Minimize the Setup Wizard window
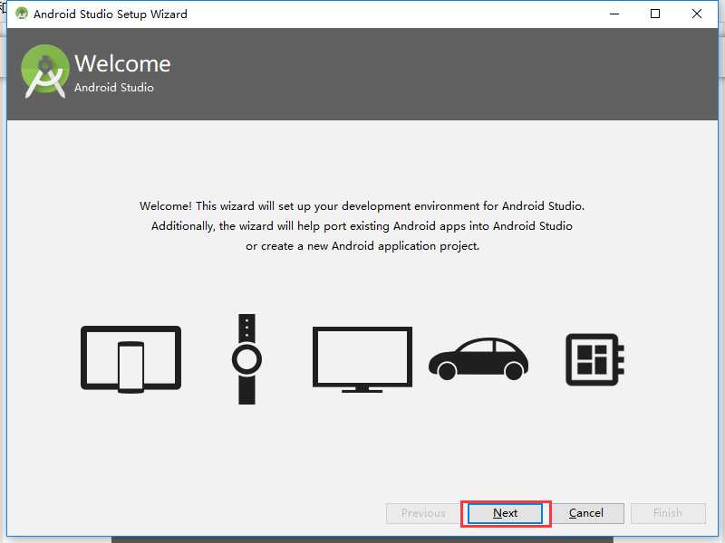This screenshot has height=543, width=725. click(x=614, y=14)
